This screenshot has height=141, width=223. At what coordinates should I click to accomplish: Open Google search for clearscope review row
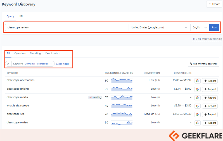[x=197, y=123]
